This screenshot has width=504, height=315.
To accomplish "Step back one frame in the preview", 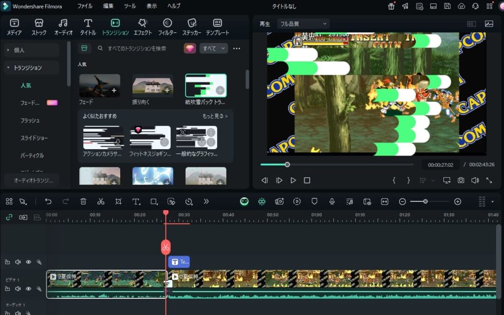I will [264, 180].
